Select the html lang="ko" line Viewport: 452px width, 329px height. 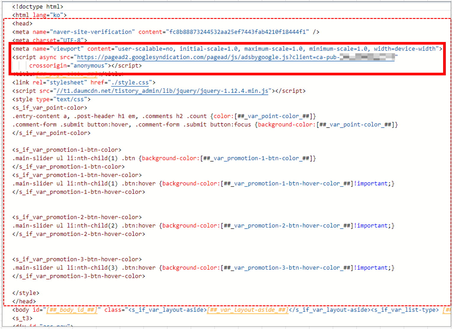coord(39,15)
